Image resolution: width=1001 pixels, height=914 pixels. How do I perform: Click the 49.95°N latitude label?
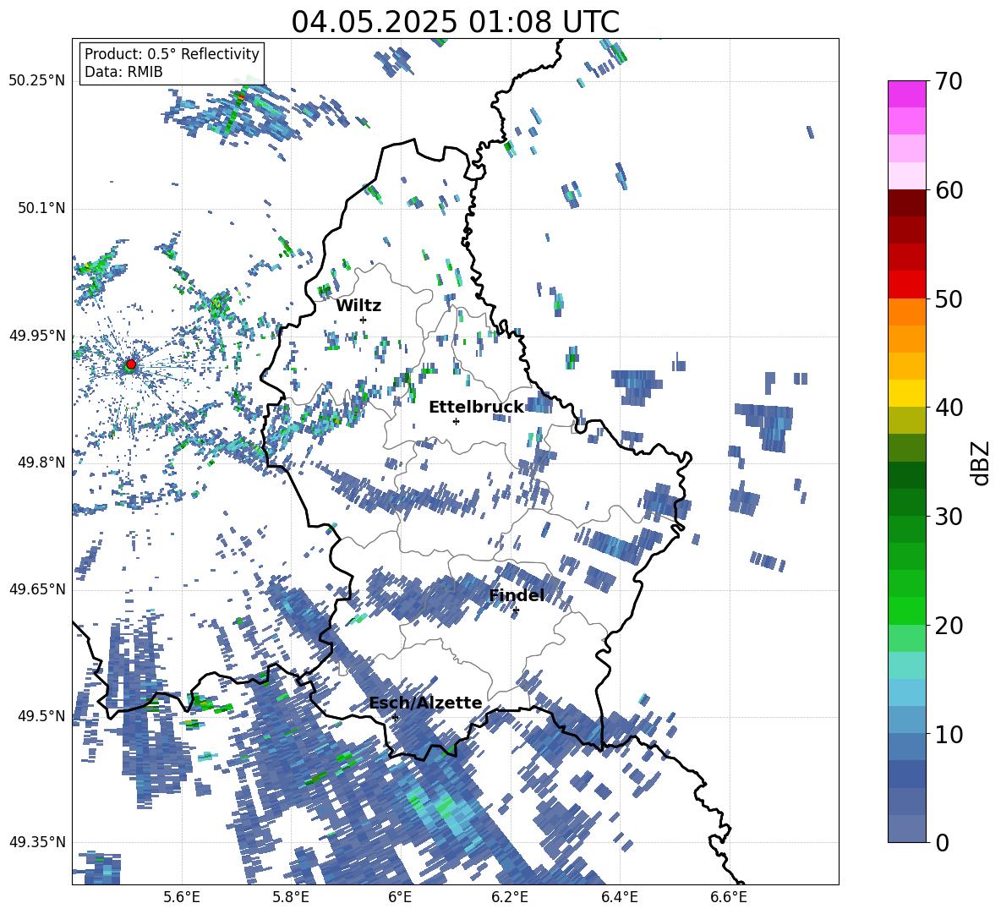point(37,335)
